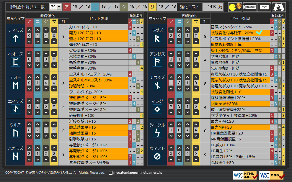Decrease イング ク value with down arrow

187,112
